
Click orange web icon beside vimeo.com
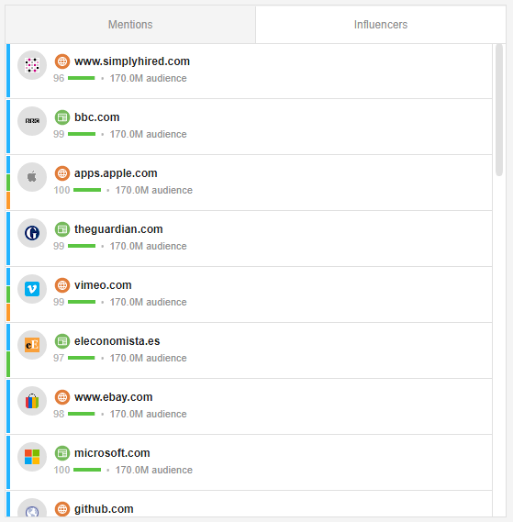click(x=62, y=285)
